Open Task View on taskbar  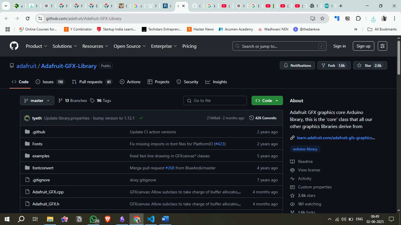(x=35, y=219)
